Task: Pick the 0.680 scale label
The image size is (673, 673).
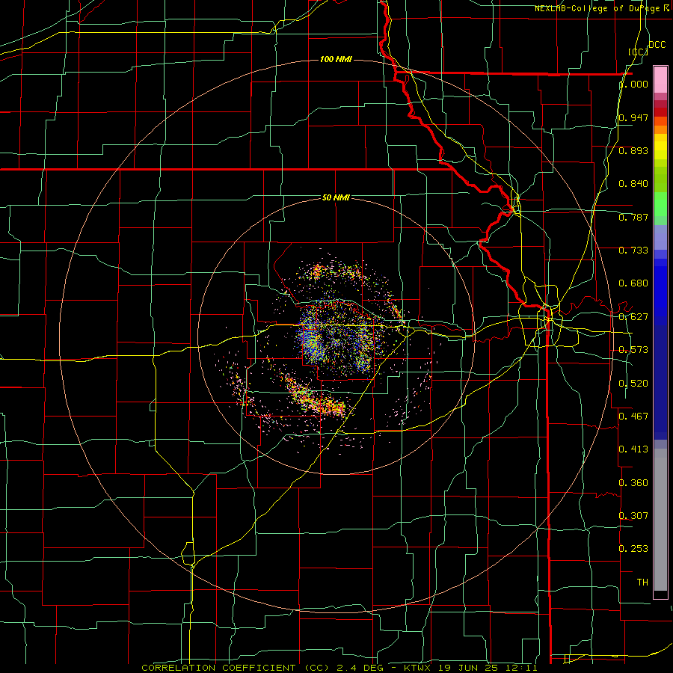Action: 633,283
